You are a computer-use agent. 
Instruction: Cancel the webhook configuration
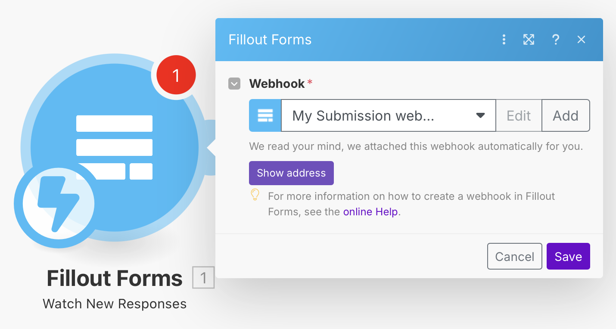(x=515, y=257)
